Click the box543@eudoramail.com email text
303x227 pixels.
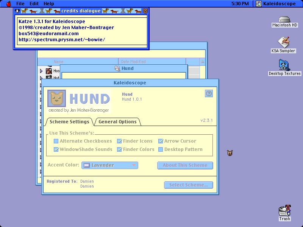pos(48,34)
